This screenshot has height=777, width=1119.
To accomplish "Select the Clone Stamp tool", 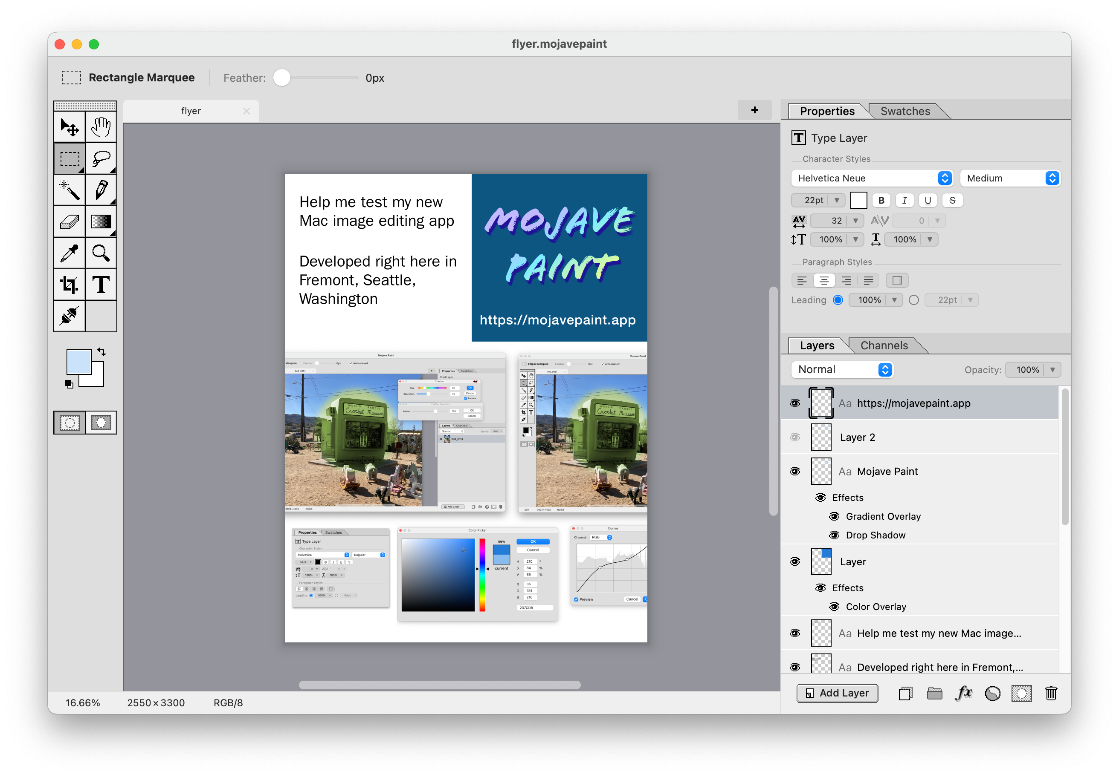I will [69, 317].
